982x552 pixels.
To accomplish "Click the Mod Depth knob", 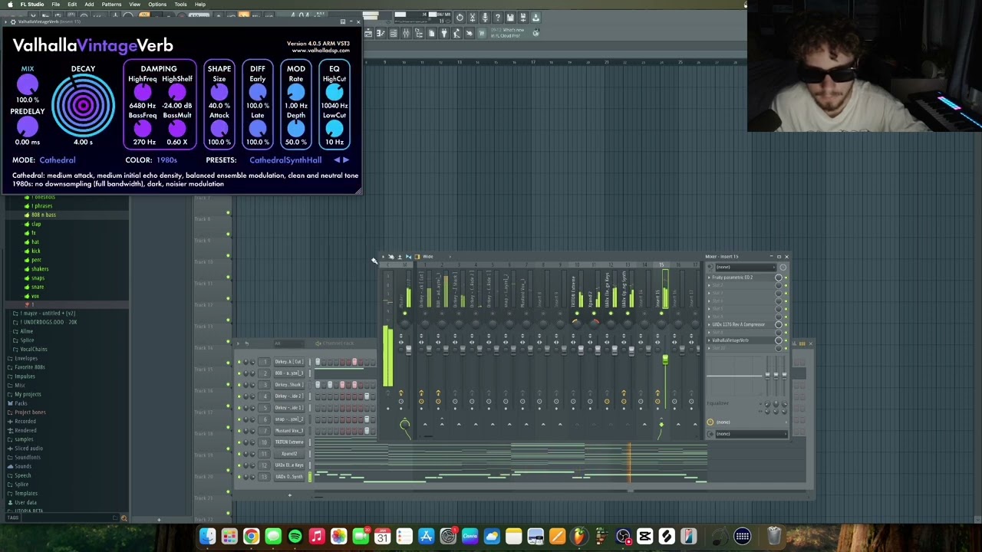I will pos(296,129).
